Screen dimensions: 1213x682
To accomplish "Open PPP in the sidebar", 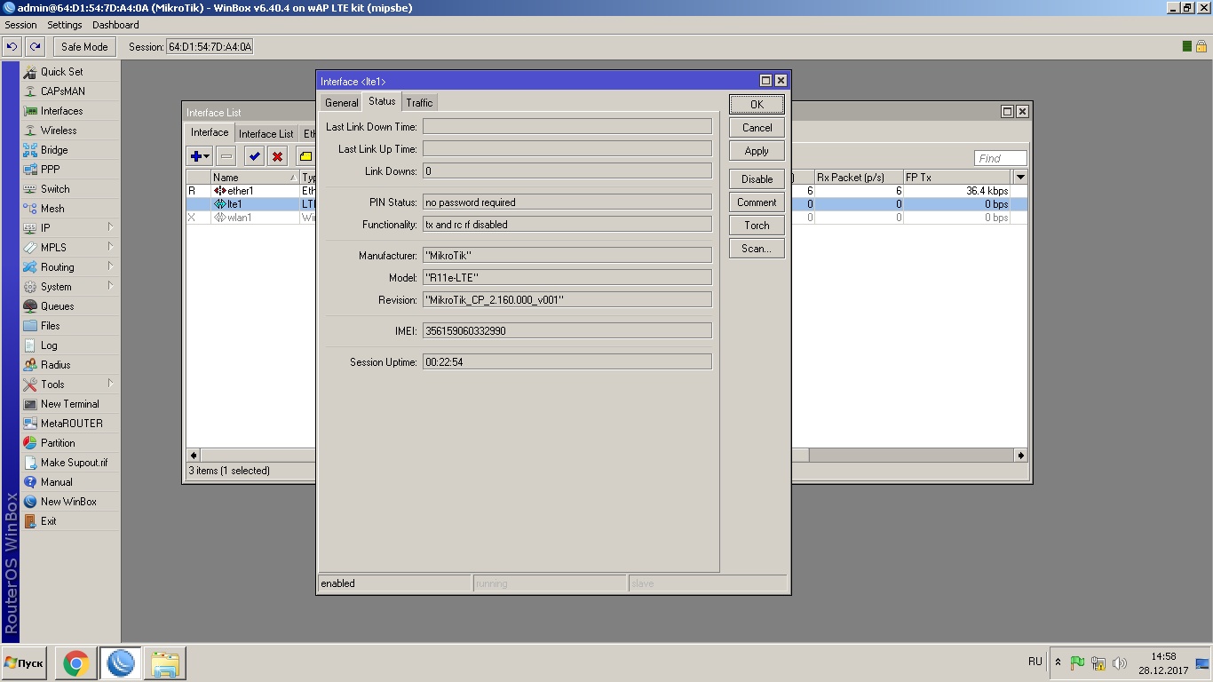I will (x=70, y=170).
